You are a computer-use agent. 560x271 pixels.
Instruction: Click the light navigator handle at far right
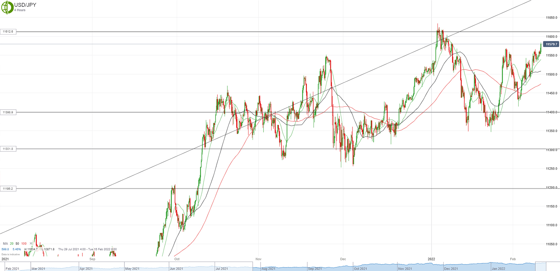(541, 267)
